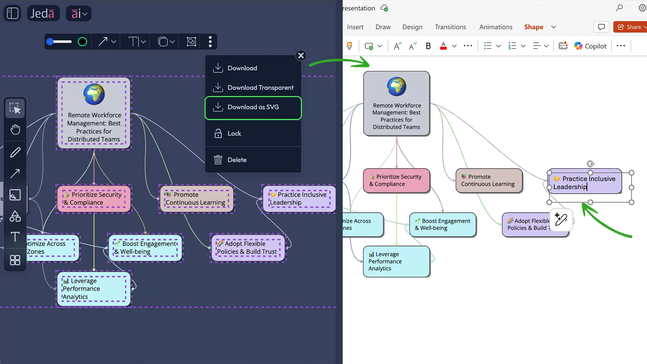The width and height of the screenshot is (647, 364).
Task: Toggle bold formatting in ribbon
Action: click(x=428, y=46)
